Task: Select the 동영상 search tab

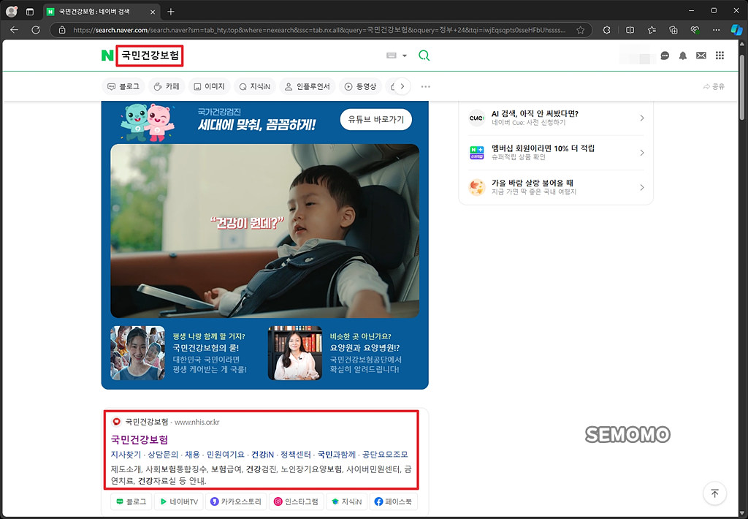Action: 361,86
